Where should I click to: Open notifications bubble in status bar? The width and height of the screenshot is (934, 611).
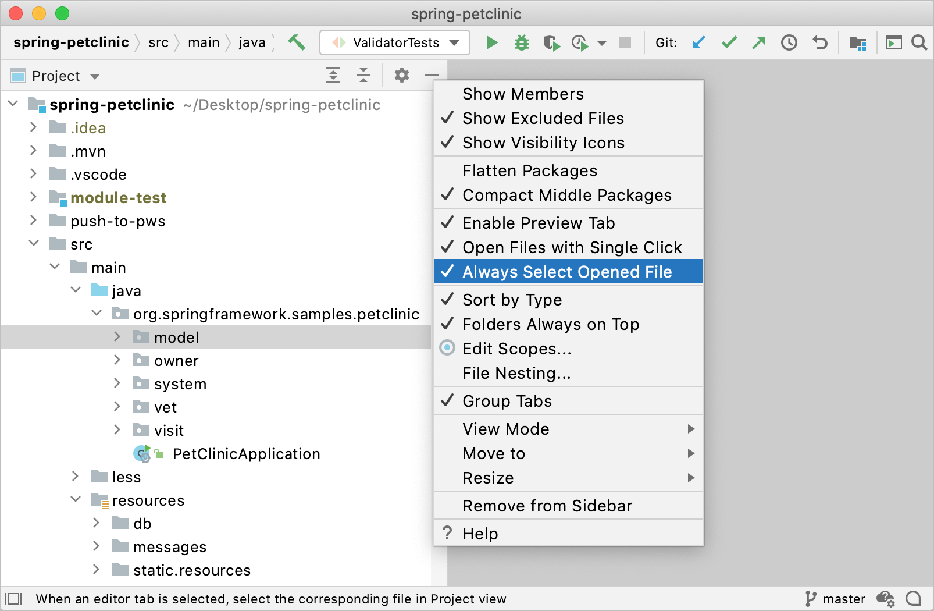pyautogui.click(x=914, y=599)
